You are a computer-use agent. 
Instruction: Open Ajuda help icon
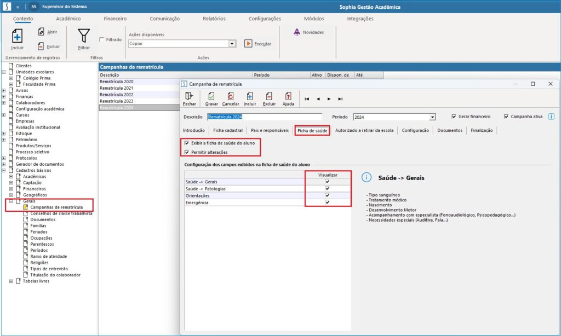(288, 96)
